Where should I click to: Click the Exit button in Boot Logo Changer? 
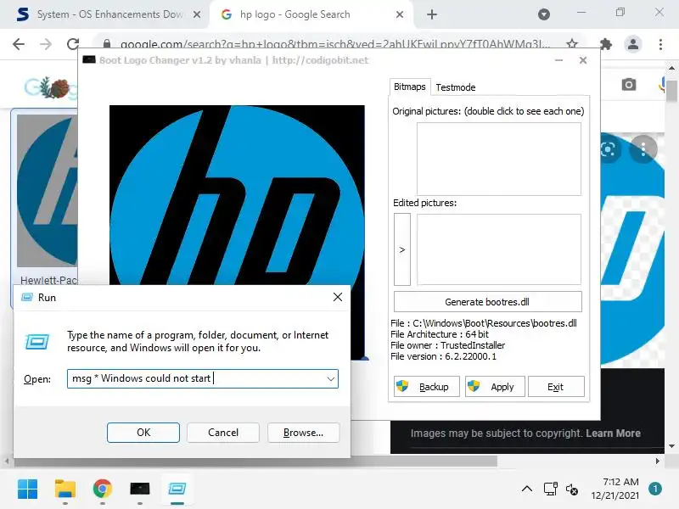(556, 387)
